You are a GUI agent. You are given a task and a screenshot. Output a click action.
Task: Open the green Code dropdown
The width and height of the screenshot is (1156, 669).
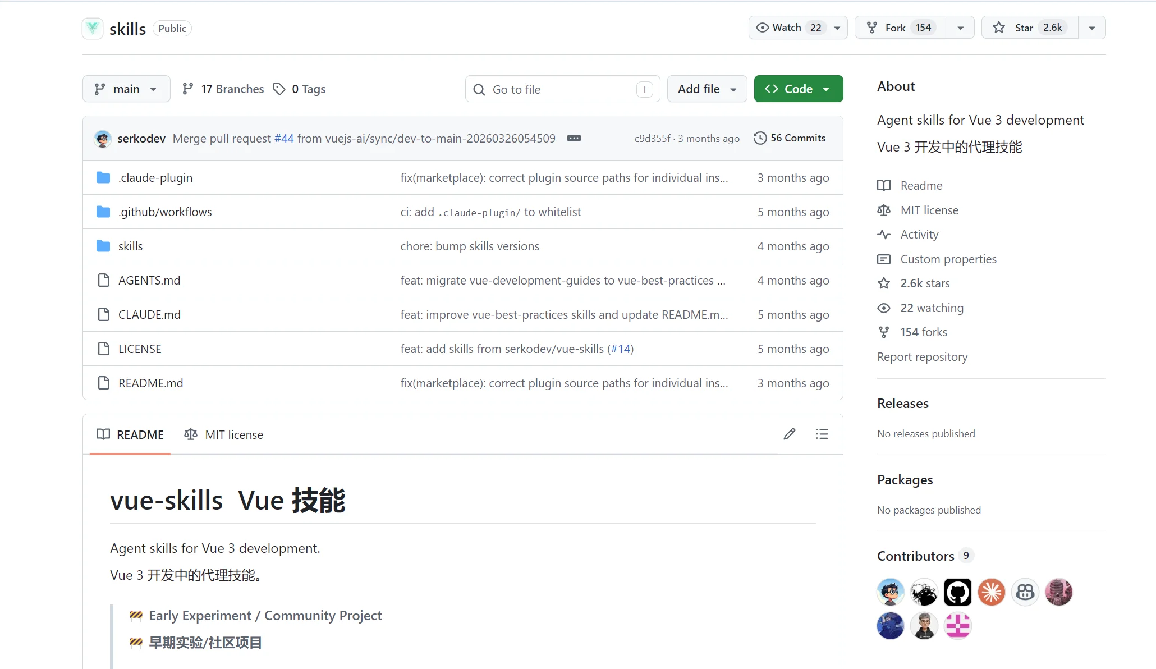(798, 89)
